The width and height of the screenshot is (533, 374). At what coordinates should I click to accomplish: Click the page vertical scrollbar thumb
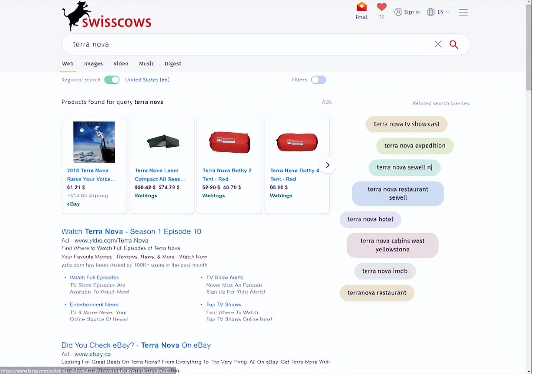(529, 48)
